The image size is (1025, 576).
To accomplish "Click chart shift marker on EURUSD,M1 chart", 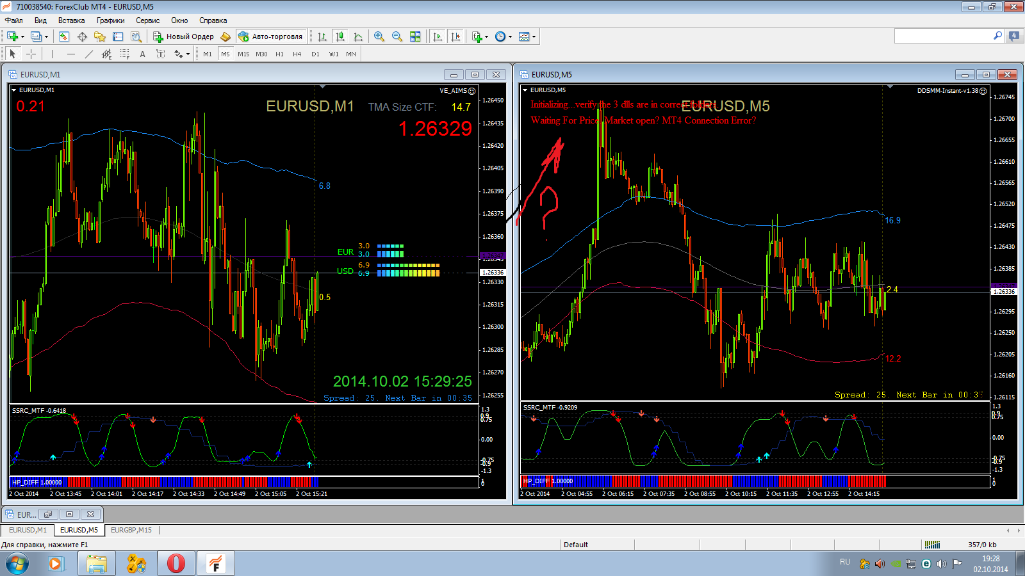I will 322,86.
